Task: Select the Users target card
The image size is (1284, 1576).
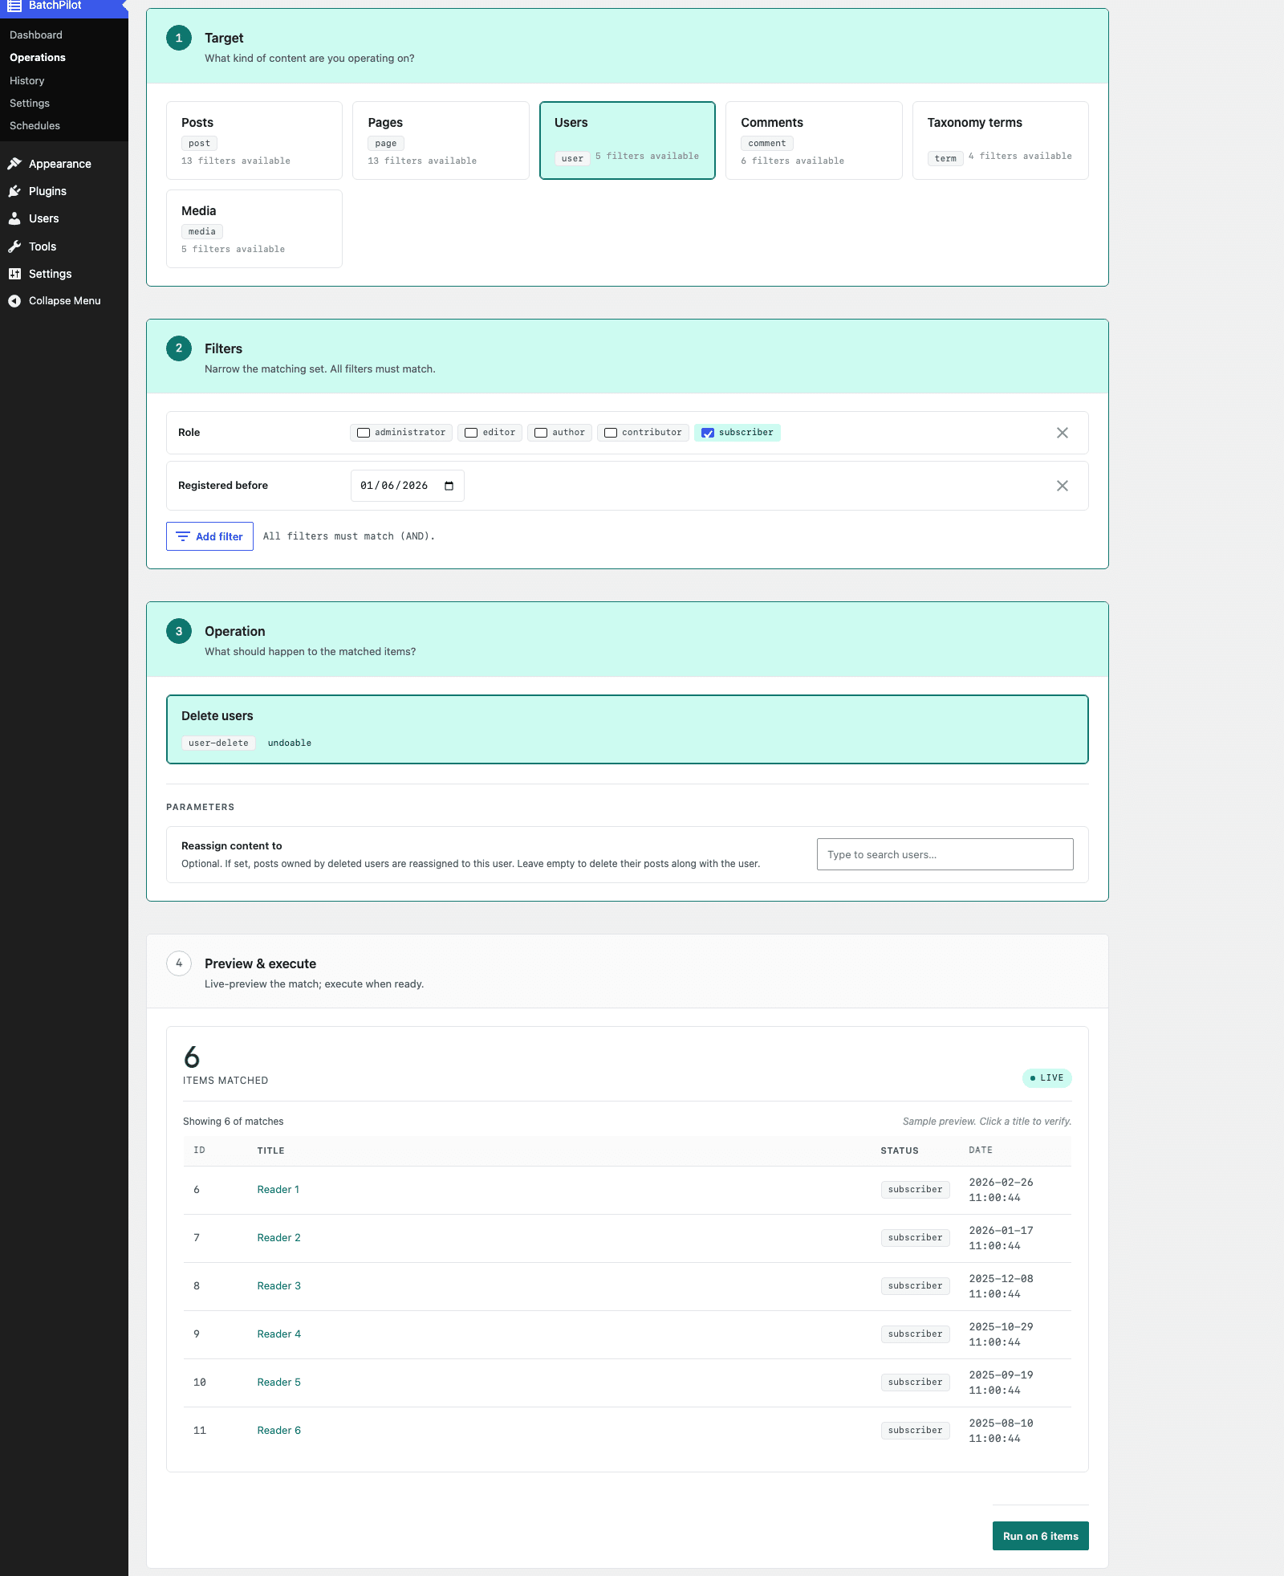Action: [628, 140]
